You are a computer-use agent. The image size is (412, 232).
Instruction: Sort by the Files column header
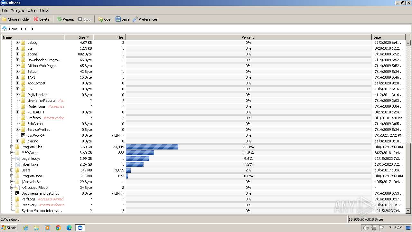109,37
